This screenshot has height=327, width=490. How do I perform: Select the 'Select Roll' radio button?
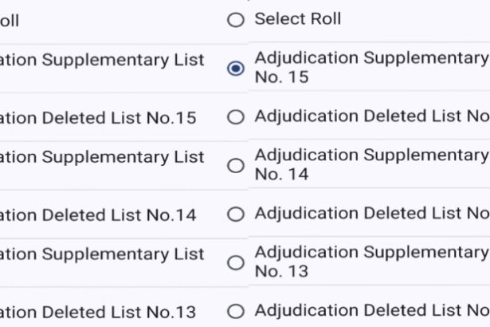(x=235, y=21)
